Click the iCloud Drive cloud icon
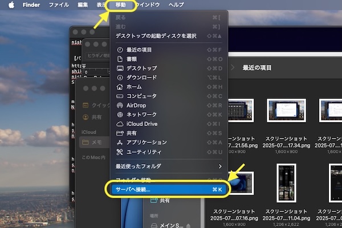342x228 pixels. (120, 124)
